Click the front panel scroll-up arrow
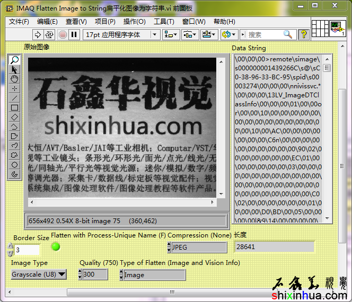Viewport: 352px width, 302px height. (x=342, y=46)
